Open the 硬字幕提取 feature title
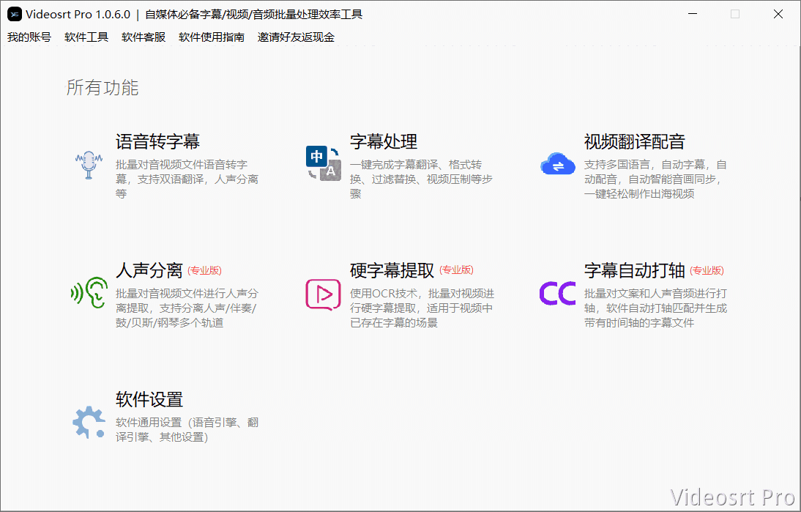The image size is (801, 512). [392, 270]
